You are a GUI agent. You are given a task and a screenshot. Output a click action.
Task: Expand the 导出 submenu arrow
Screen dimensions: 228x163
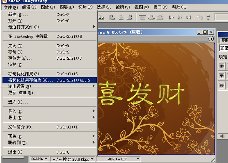point(94,117)
